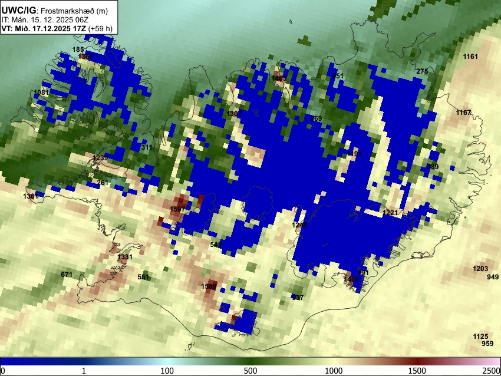Click the map value label 185
The image size is (501, 376).
tap(78, 50)
